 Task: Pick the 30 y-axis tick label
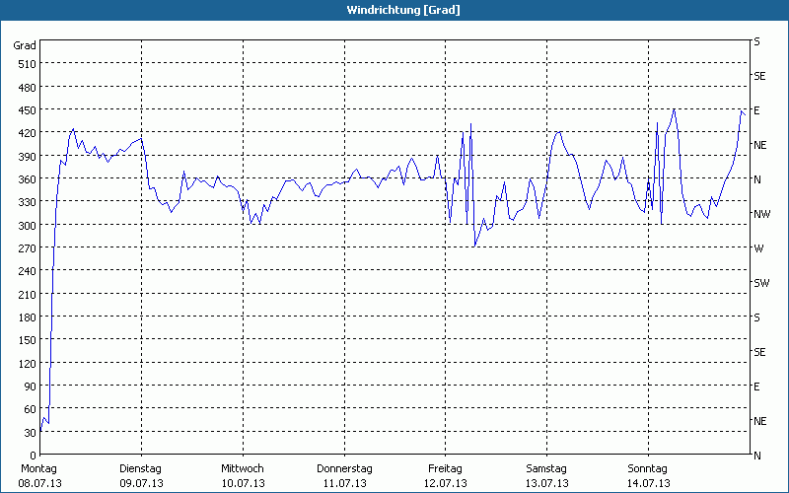coord(31,433)
